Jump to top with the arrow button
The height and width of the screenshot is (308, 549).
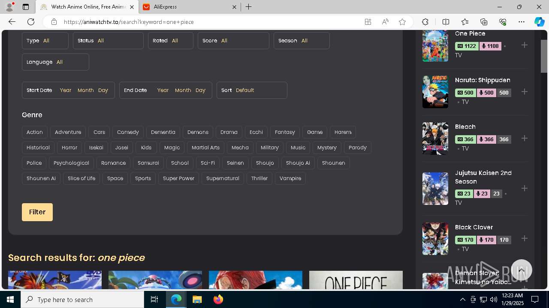[x=522, y=270]
